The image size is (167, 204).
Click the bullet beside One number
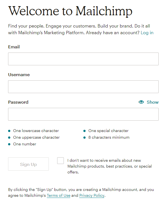pyautogui.click(x=9, y=144)
